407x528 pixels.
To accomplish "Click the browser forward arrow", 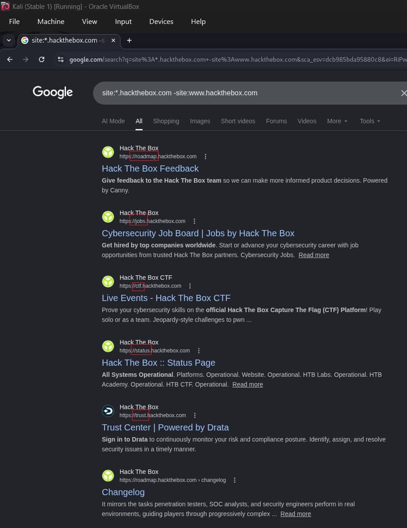I will point(25,60).
